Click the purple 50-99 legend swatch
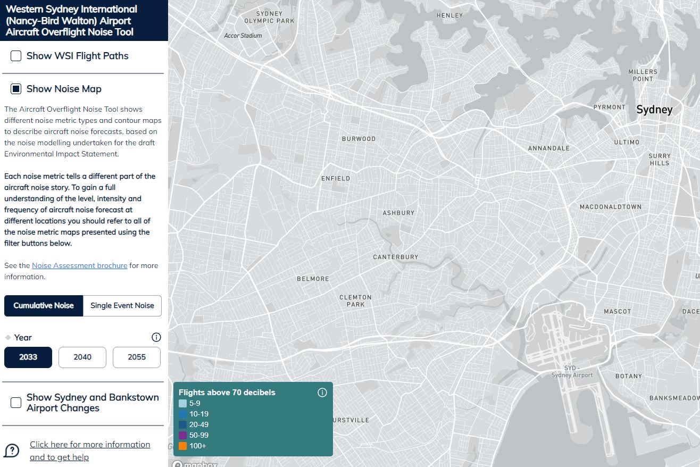700x467 pixels. (182, 435)
